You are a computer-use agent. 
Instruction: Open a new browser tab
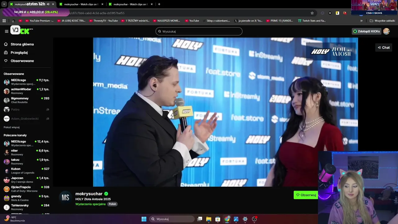(159, 4)
